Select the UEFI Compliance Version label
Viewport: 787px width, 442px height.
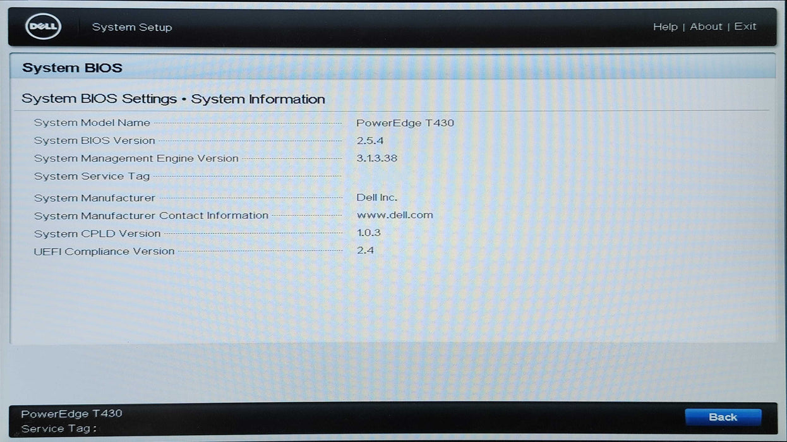[104, 251]
